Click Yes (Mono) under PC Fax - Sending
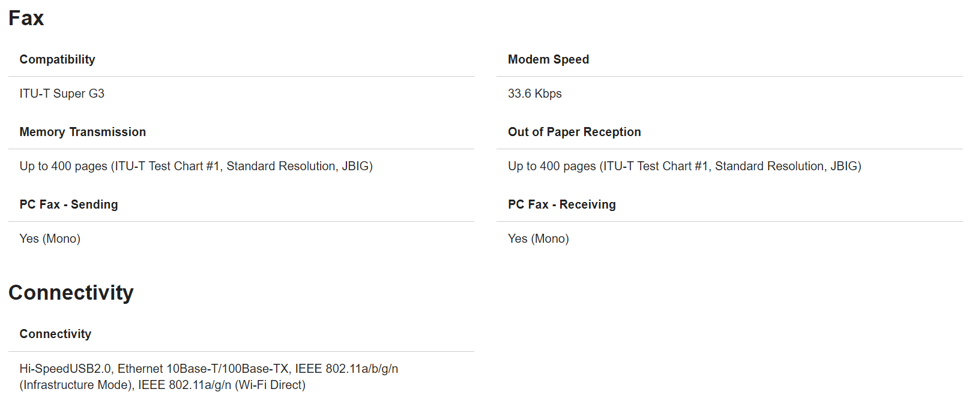The height and width of the screenshot is (401, 972). tap(50, 239)
